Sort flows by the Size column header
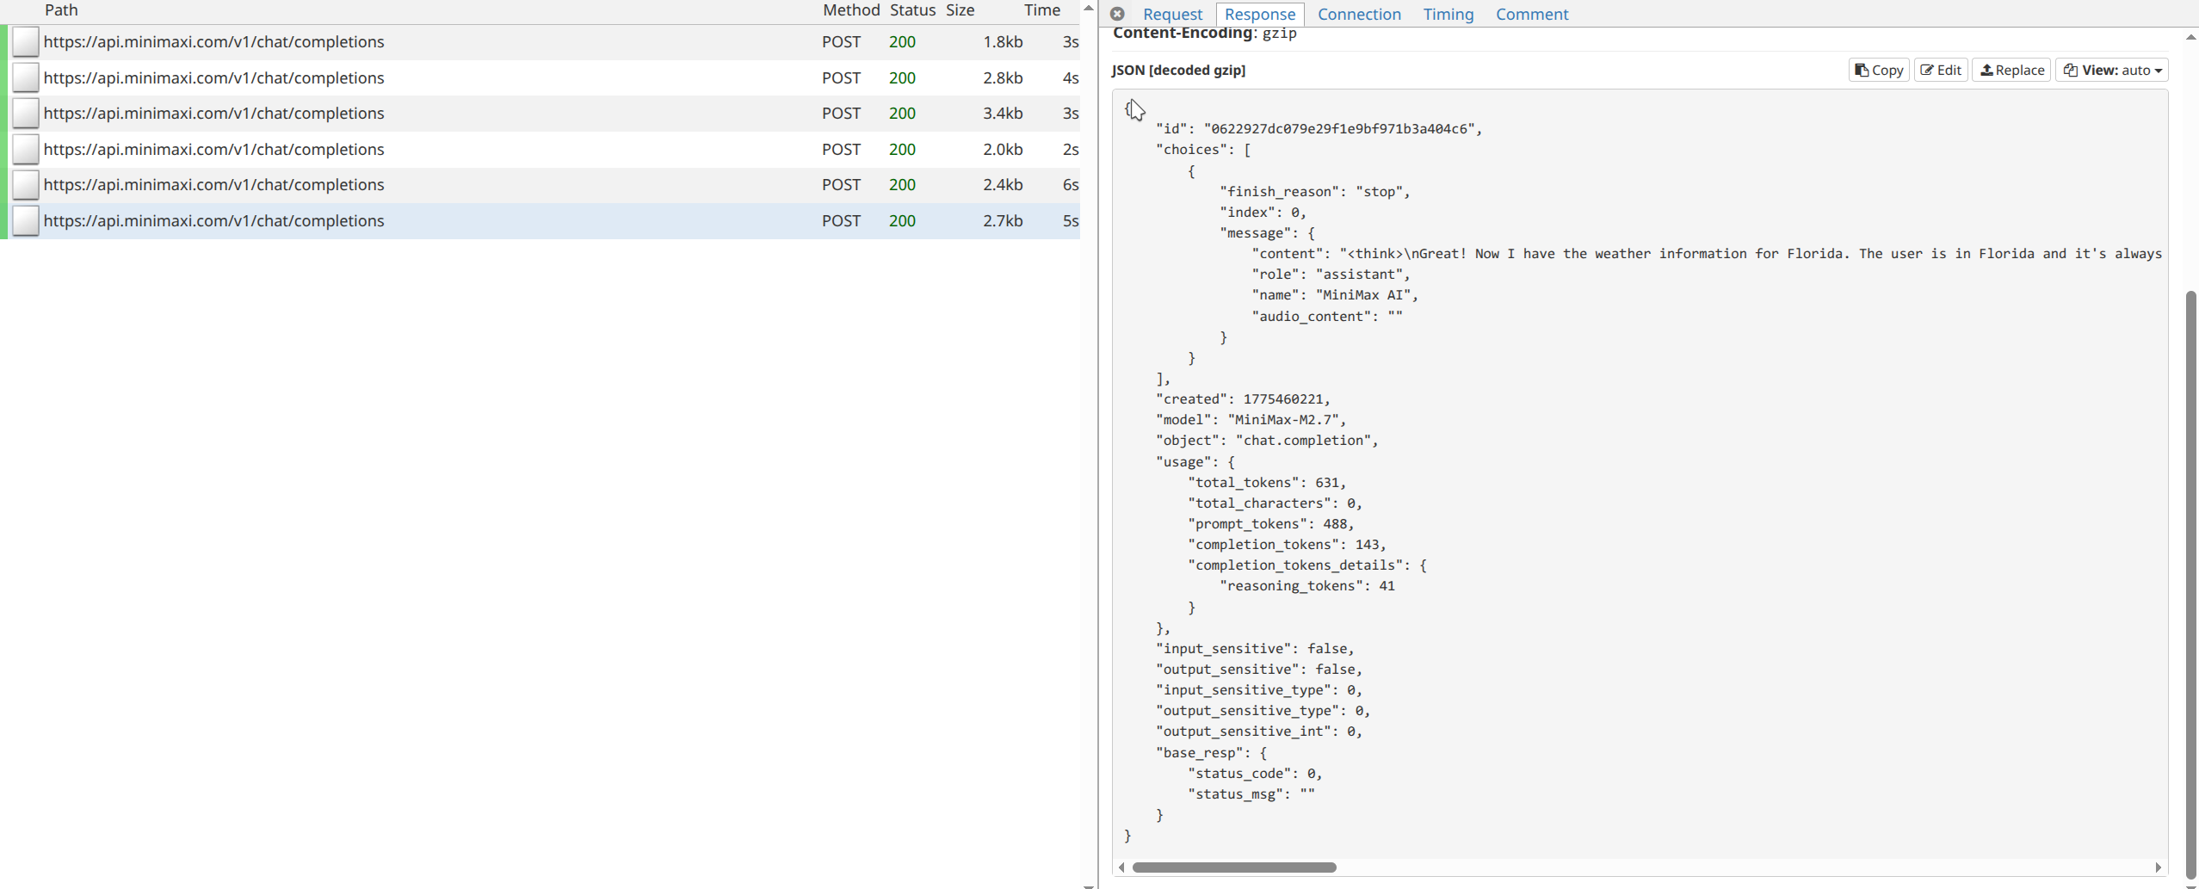The width and height of the screenshot is (2199, 889). [960, 10]
